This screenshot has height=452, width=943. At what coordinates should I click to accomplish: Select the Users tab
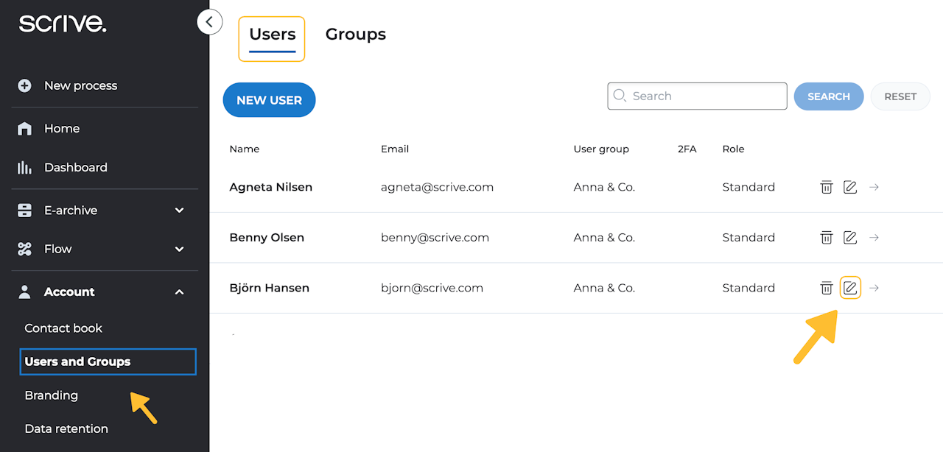272,35
